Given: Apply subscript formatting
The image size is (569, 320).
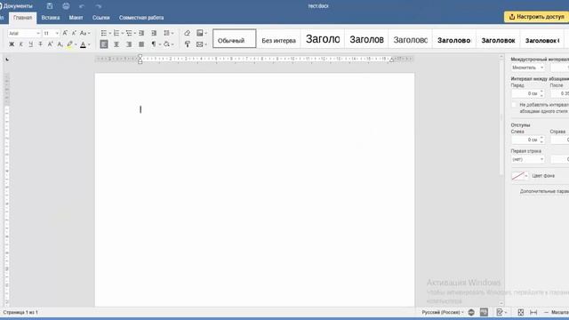Looking at the screenshot, I should [60, 44].
